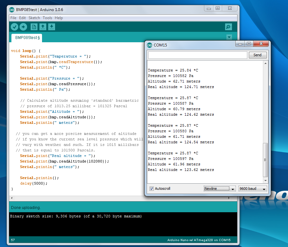Click the editor horizontal scroll right arrow
The height and width of the screenshot is (247, 288).
point(229,198)
